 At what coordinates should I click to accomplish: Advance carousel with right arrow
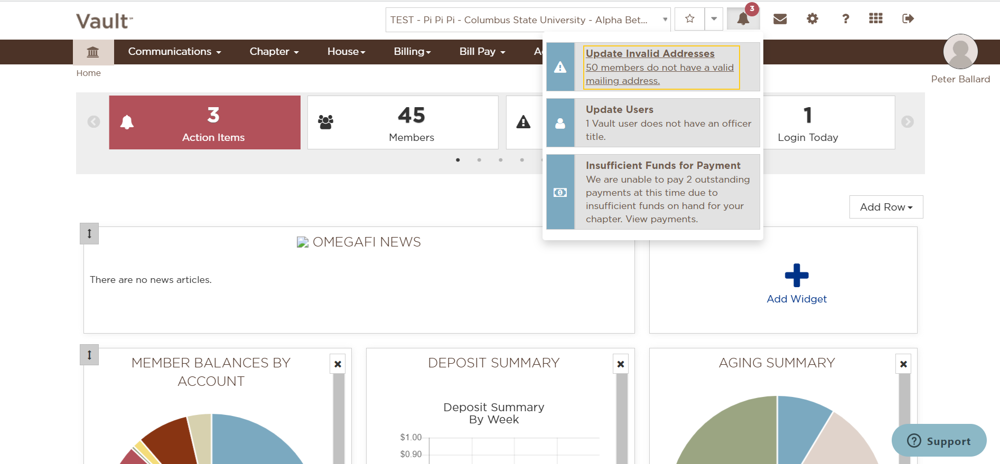coord(907,122)
